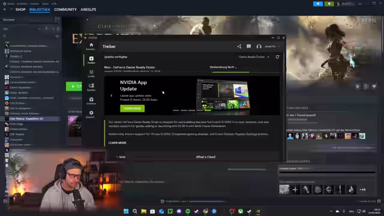384x216 pixels.
Task: Show hidden system tray icons chevron
Action: coord(331,211)
